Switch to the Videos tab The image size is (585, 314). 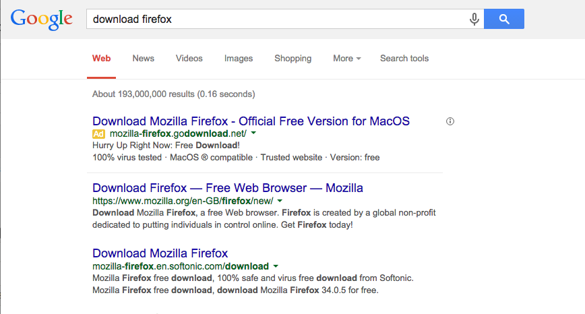[x=189, y=59]
